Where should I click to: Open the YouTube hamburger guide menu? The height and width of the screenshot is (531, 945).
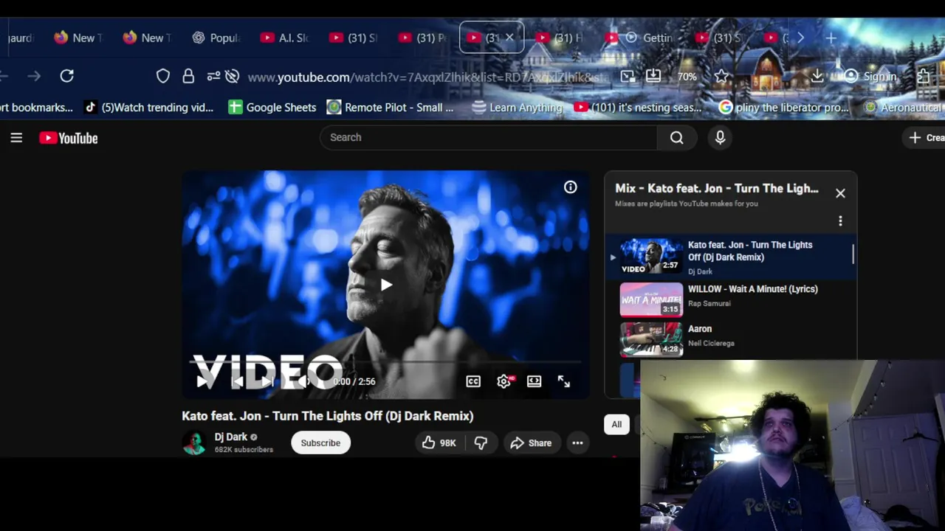pos(16,138)
